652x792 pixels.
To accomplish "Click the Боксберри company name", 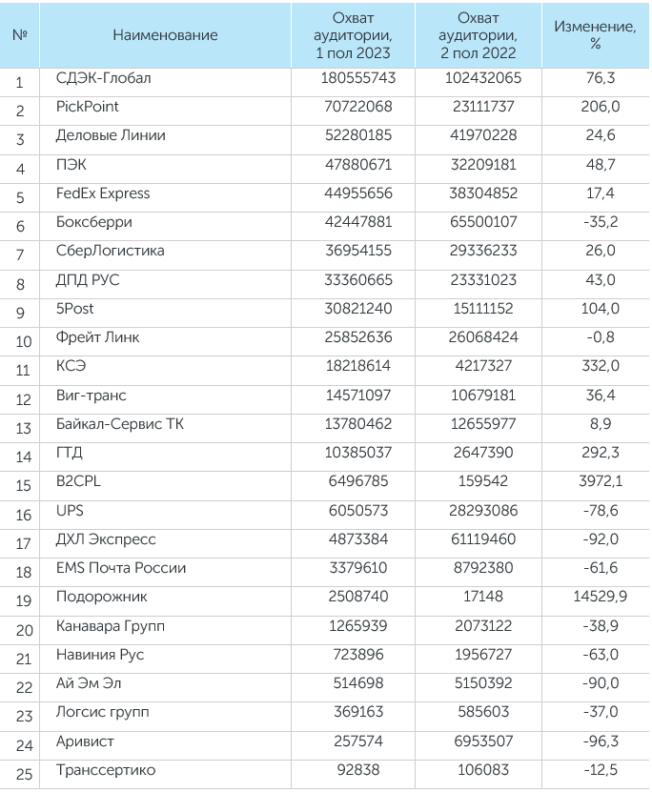I will 94,222.
